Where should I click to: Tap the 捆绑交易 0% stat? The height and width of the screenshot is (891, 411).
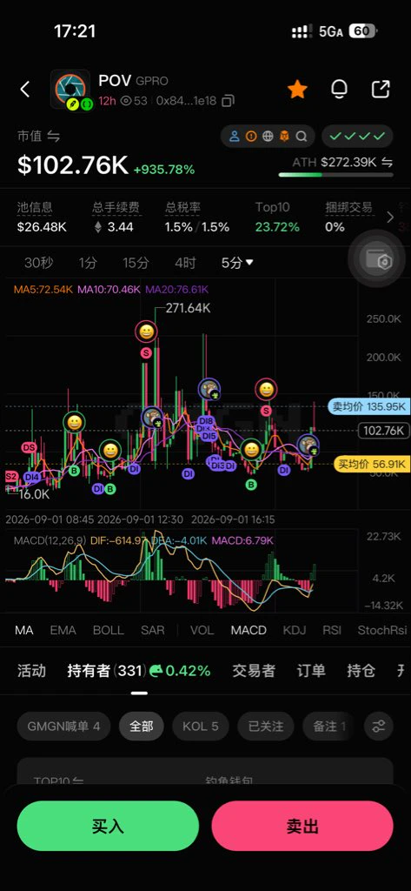348,217
